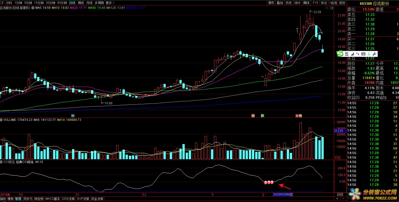Viewport: 399px width, 202px height.
Task: Select the 60分钟 period tab
Action: pos(62,3)
